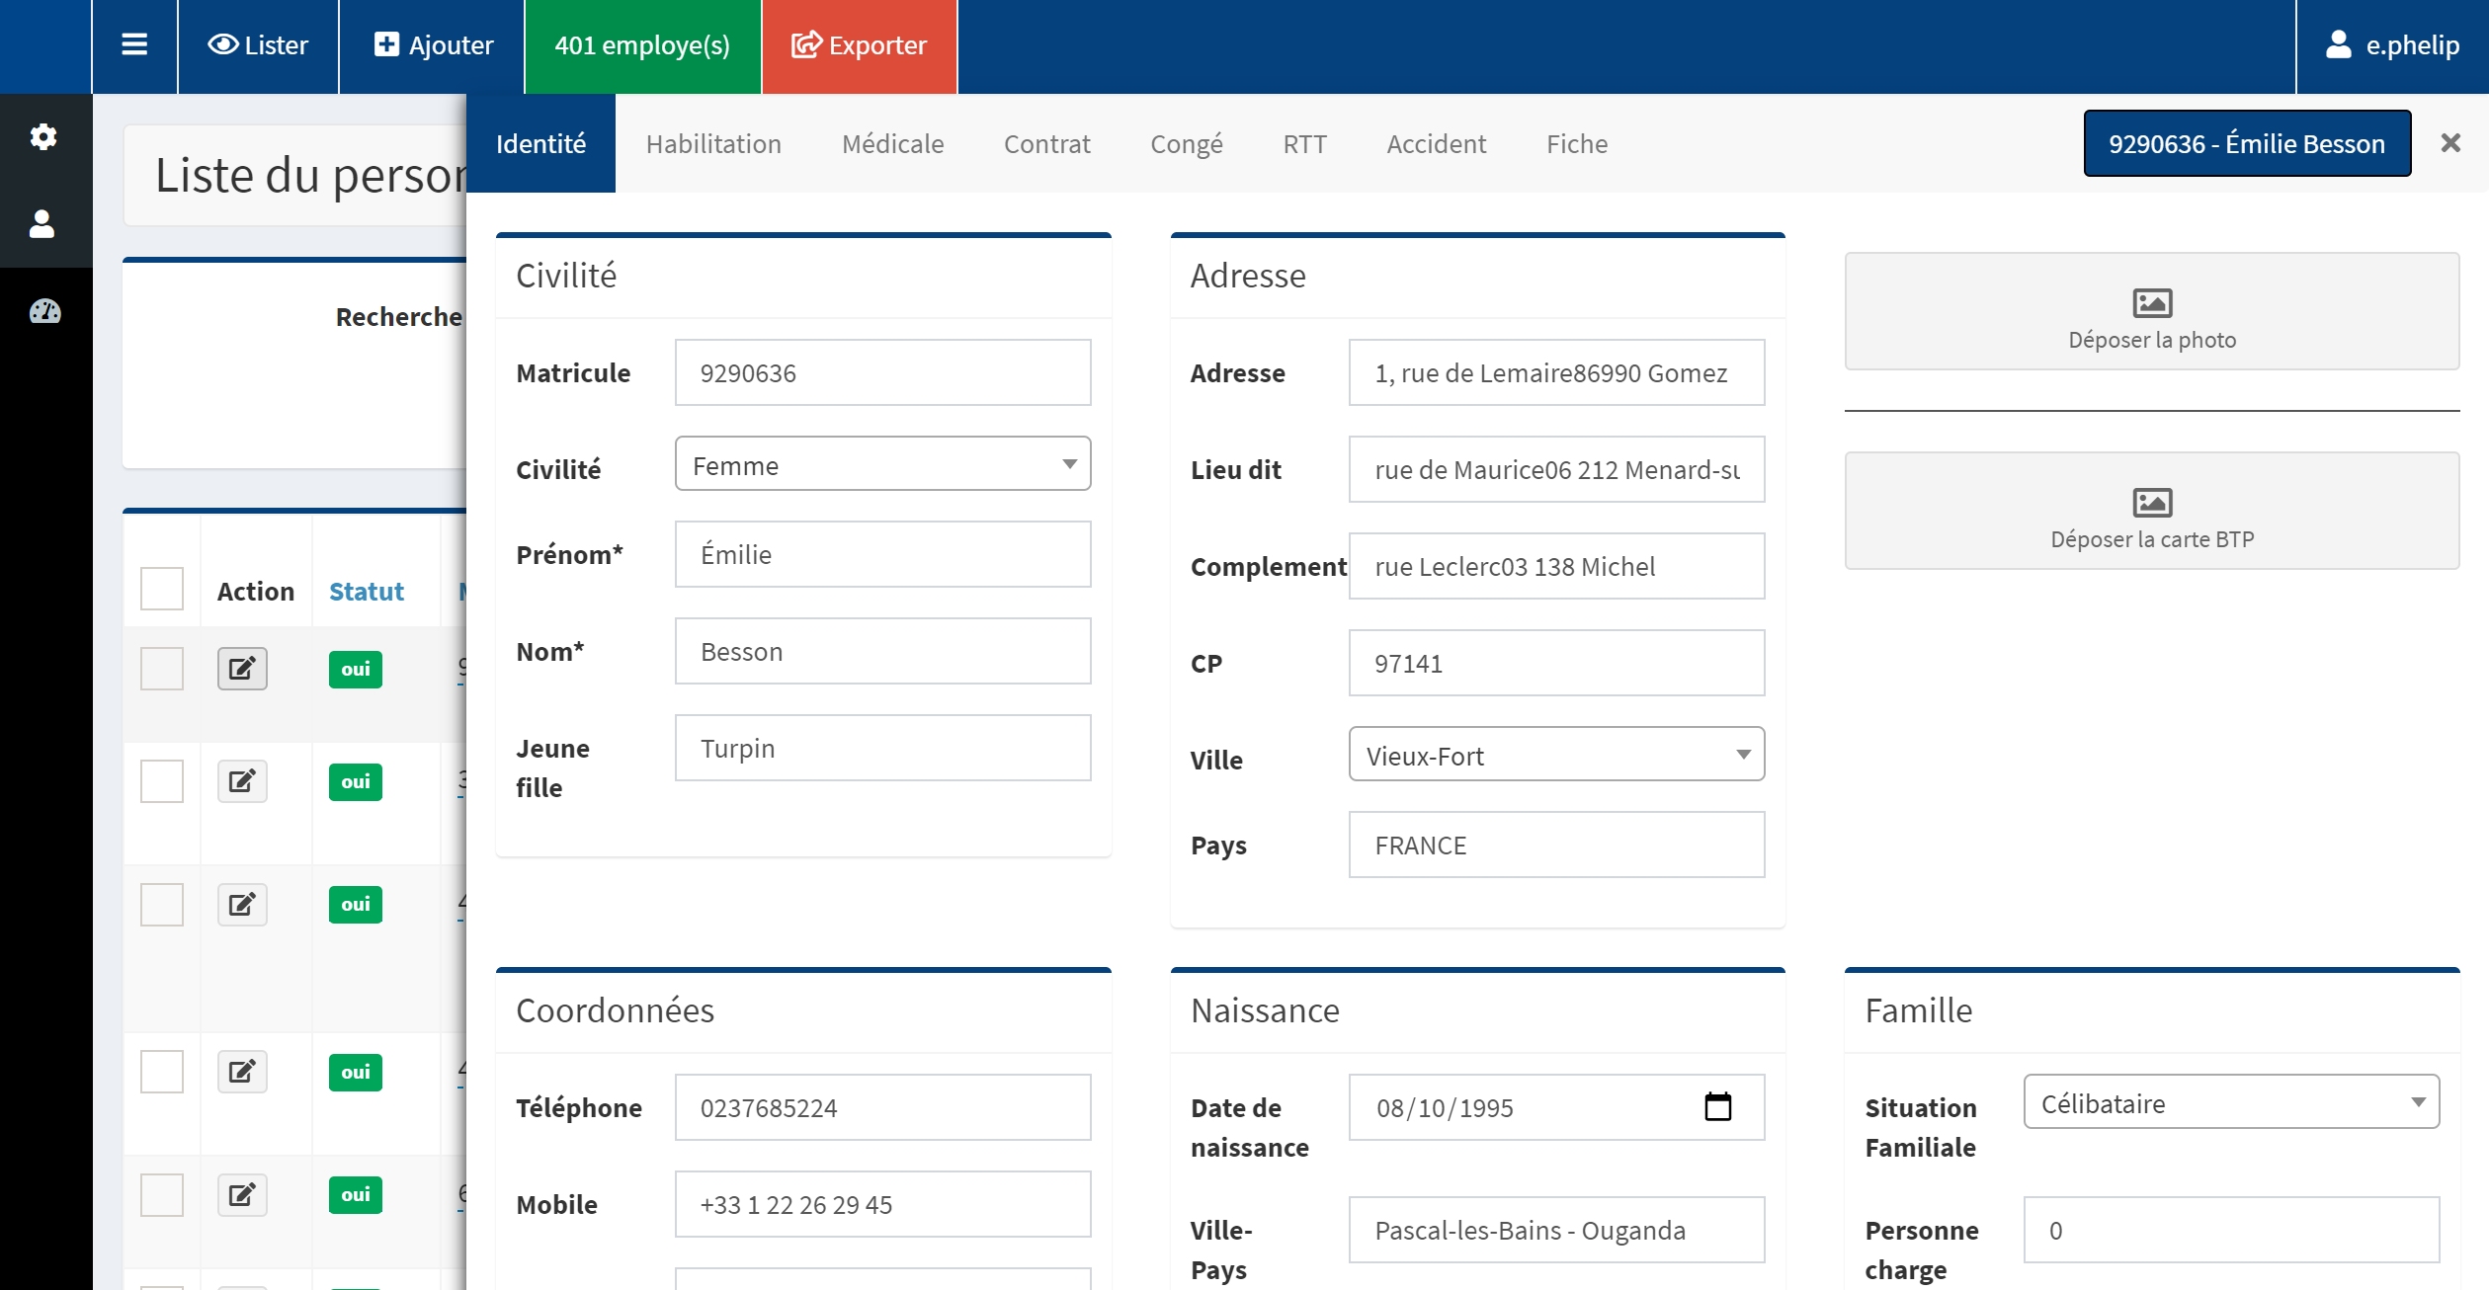Edit the fifth employee row
The image size is (2489, 1290).
242,1194
